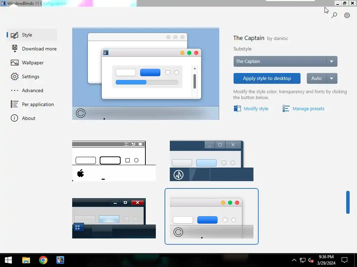Click the Auto button
Screen dimensions: 357x267
point(317,78)
